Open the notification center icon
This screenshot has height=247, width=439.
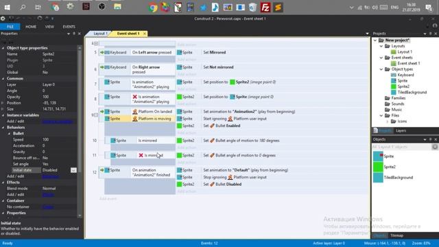429,8
